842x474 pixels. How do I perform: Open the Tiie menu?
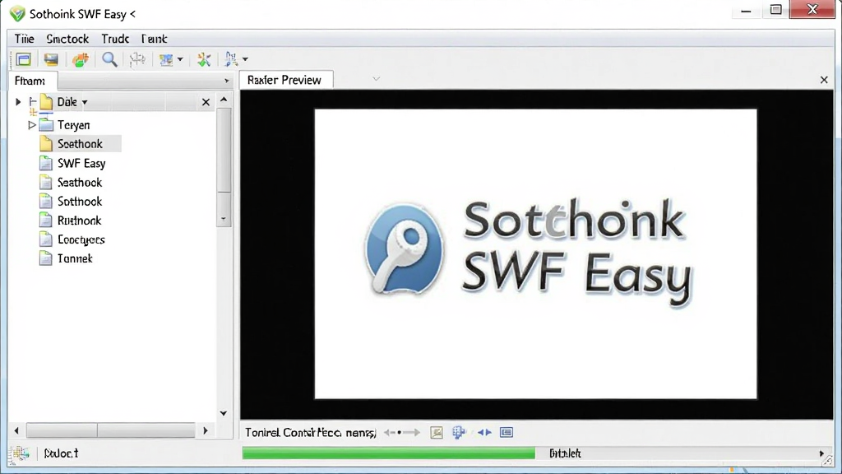[x=24, y=39]
